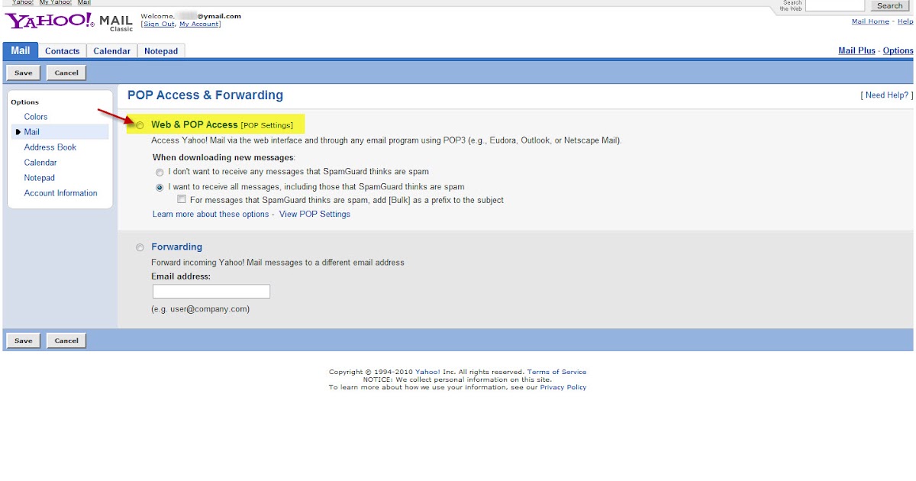The height and width of the screenshot is (481, 916).
Task: Click the Mail Plus link
Action: pos(857,51)
